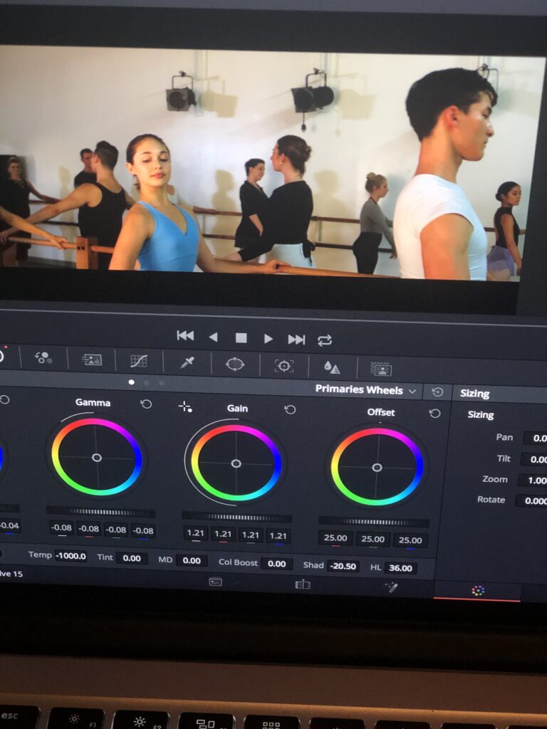
Task: Open the Tracker palette icon
Action: [x=284, y=366]
